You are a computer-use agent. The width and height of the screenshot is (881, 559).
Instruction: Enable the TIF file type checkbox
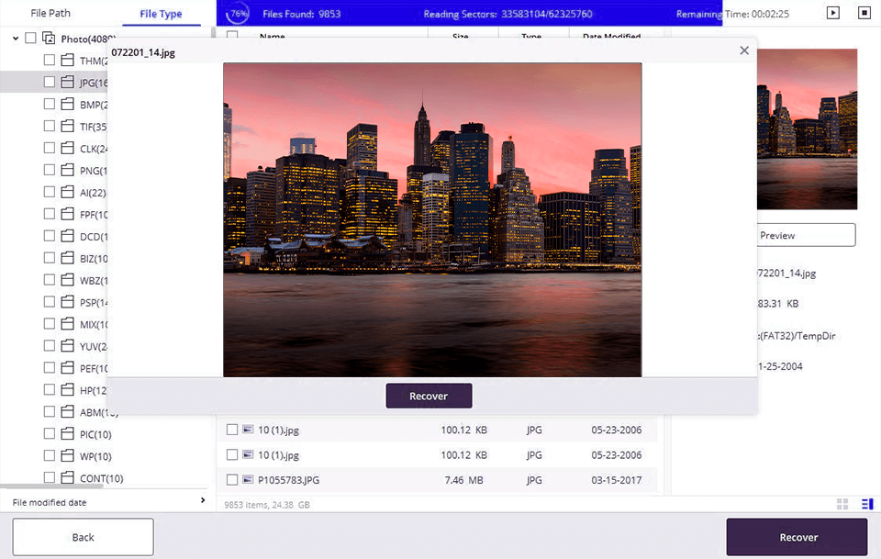[x=50, y=127]
